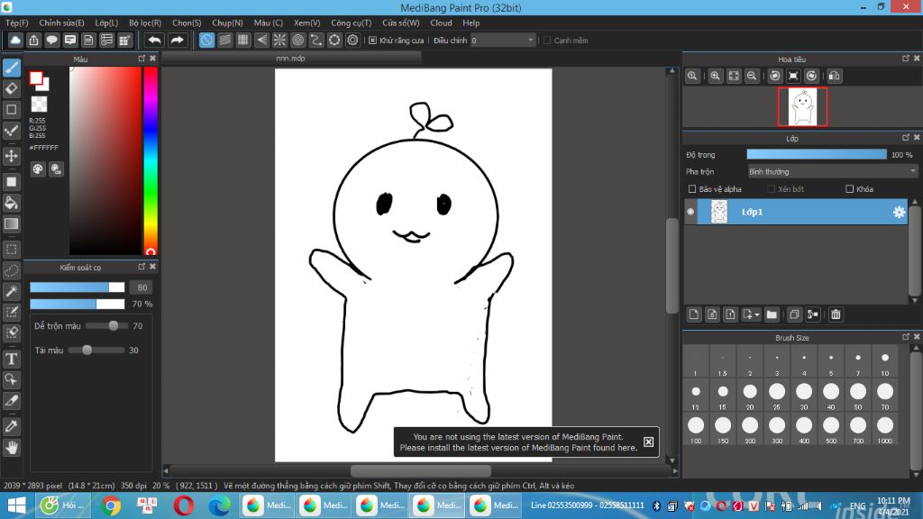Toggle the Khử răng cưa checkbox

tap(372, 41)
